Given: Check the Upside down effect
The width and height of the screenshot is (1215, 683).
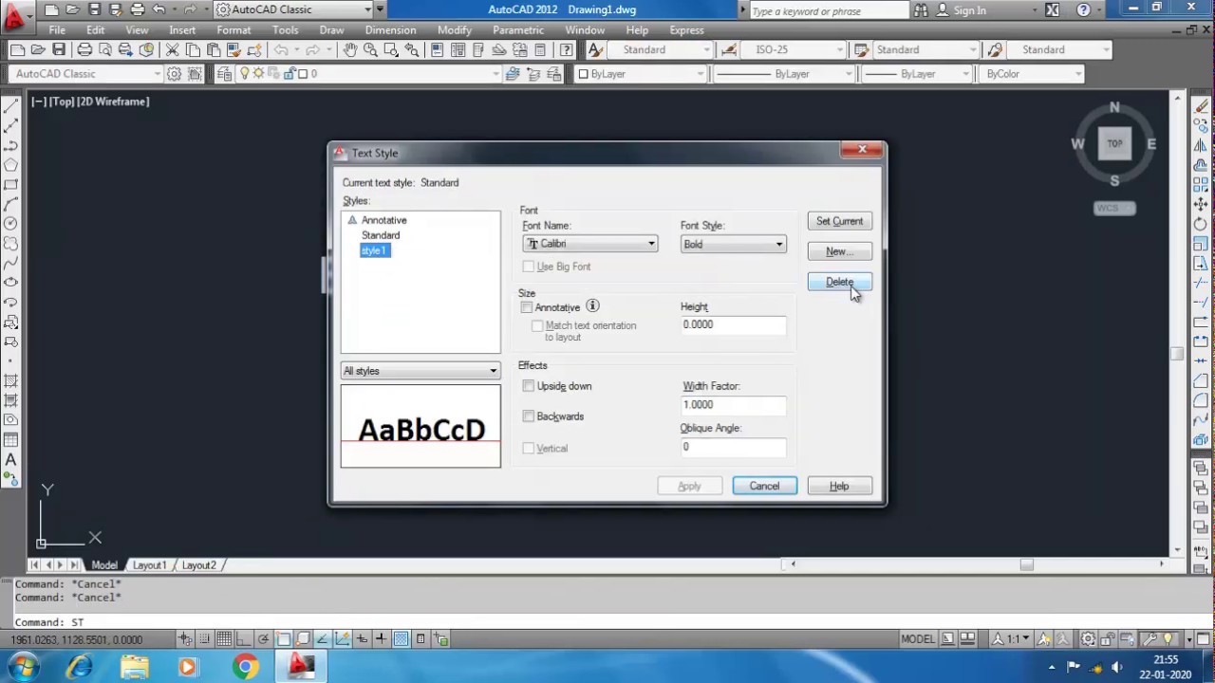Looking at the screenshot, I should (529, 386).
